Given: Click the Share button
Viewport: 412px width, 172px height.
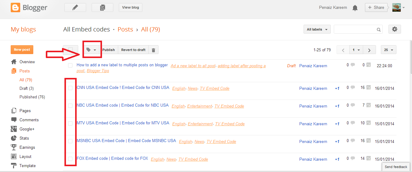Looking at the screenshot, I should coord(376,7).
